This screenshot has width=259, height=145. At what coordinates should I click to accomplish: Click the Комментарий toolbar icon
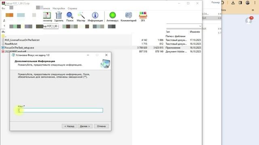coord(129,17)
